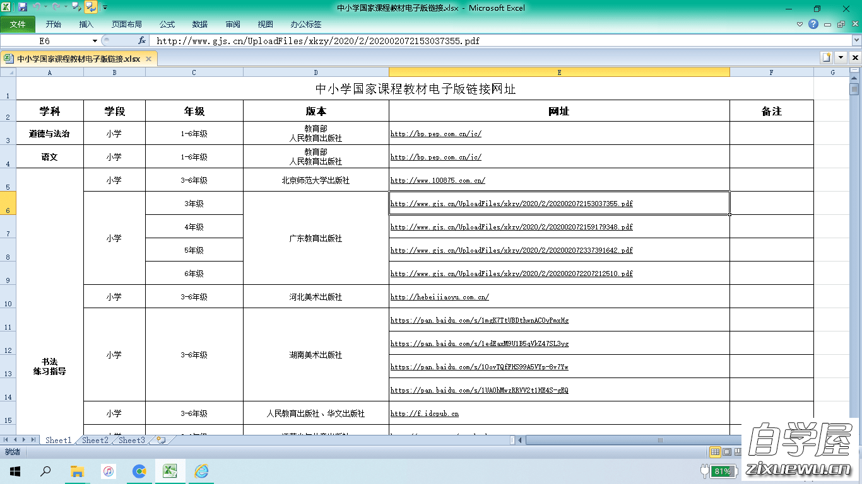Switch to the 开始 ribbon tab
862x484 pixels.
(x=54, y=24)
